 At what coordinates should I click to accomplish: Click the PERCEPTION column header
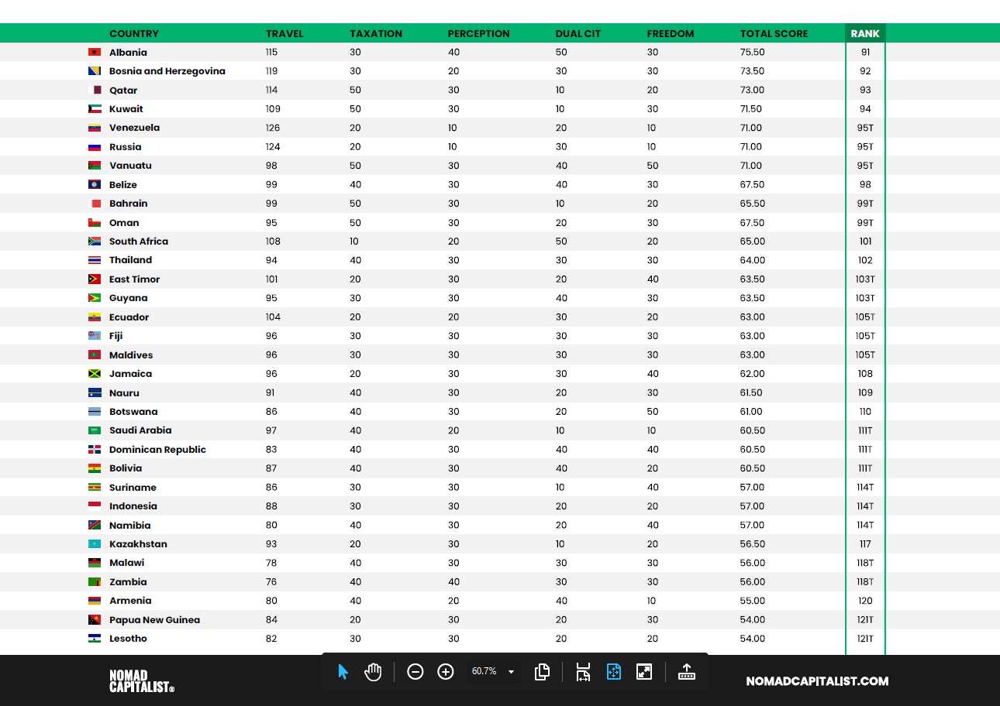click(478, 33)
